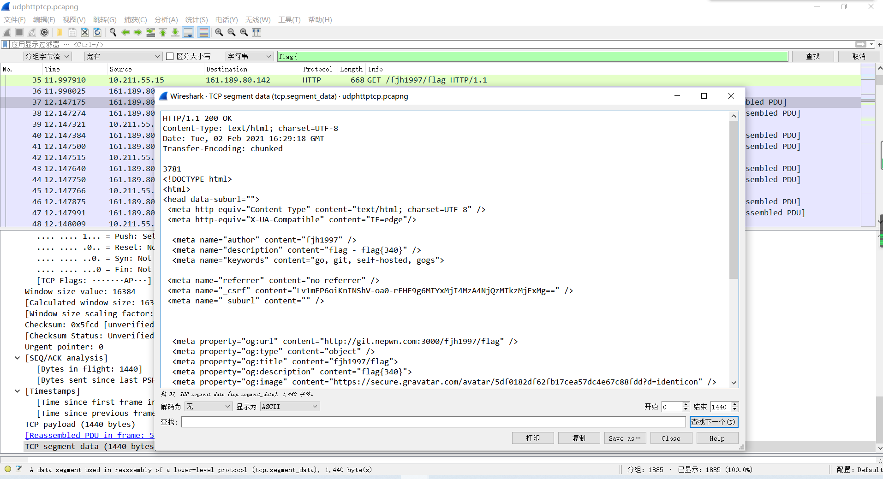Screen dimensions: 883x479
Task: Reload the capture file icon
Action: [x=97, y=32]
